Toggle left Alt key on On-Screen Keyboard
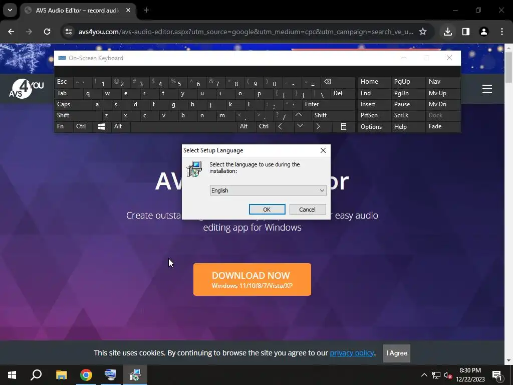Image resolution: width=513 pixels, height=385 pixels. tap(120, 126)
